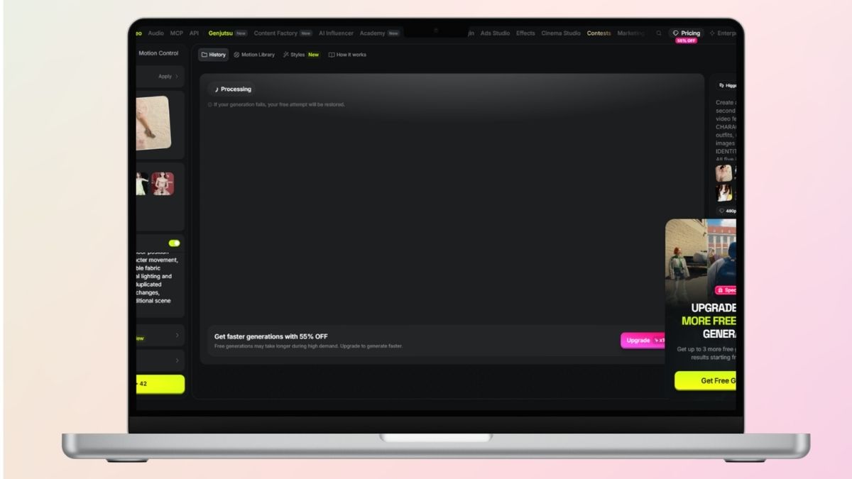Go to Effects in the top navigation
The height and width of the screenshot is (479, 852).
pos(525,33)
